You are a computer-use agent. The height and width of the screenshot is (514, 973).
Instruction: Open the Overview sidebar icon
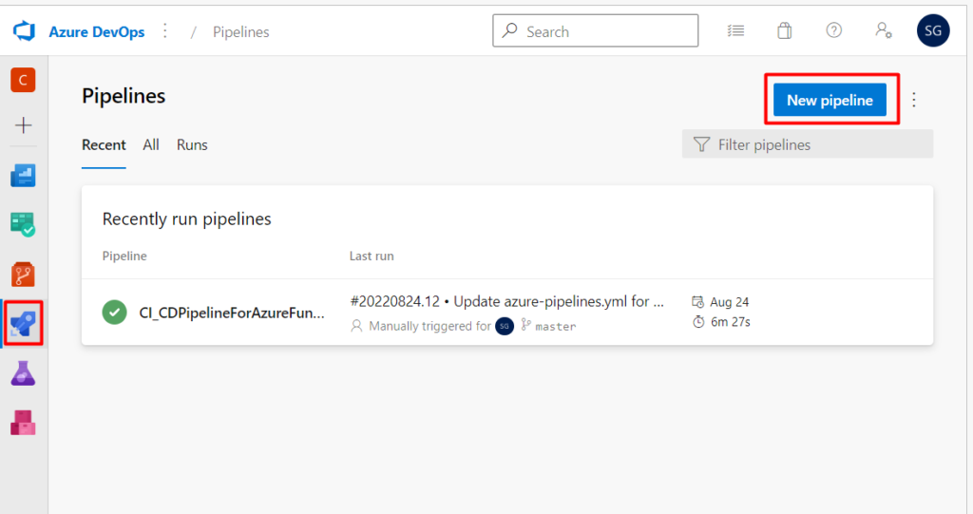point(23,176)
